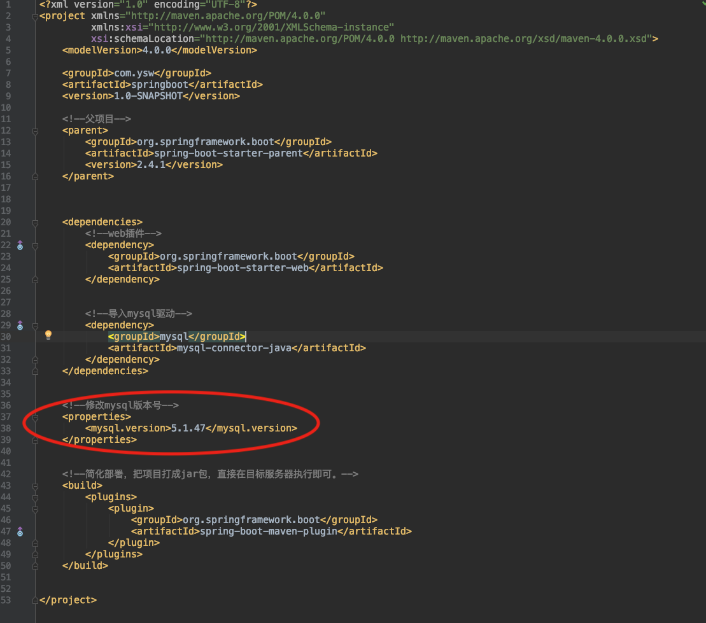Viewport: 706px width, 623px height.
Task: Click the <modelVersion>4.0.0 line
Action: tap(159, 50)
